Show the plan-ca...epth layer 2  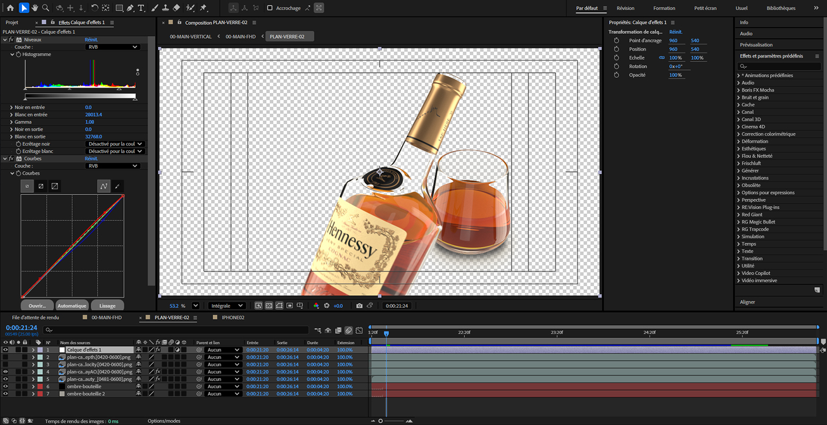pos(5,357)
